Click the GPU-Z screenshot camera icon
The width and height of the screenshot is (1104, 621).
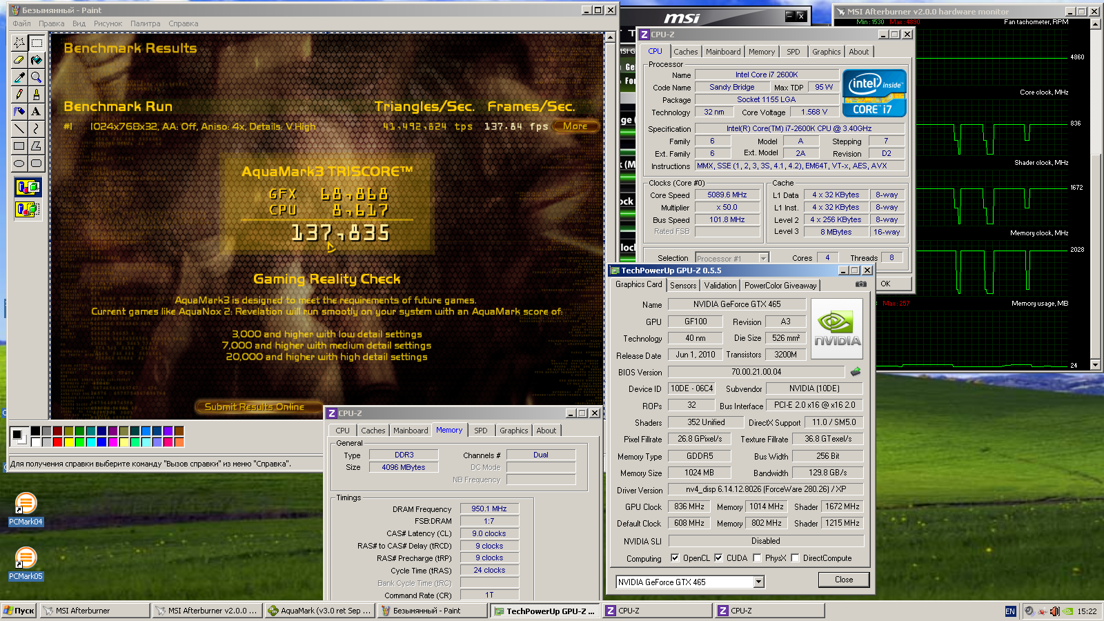[860, 284]
